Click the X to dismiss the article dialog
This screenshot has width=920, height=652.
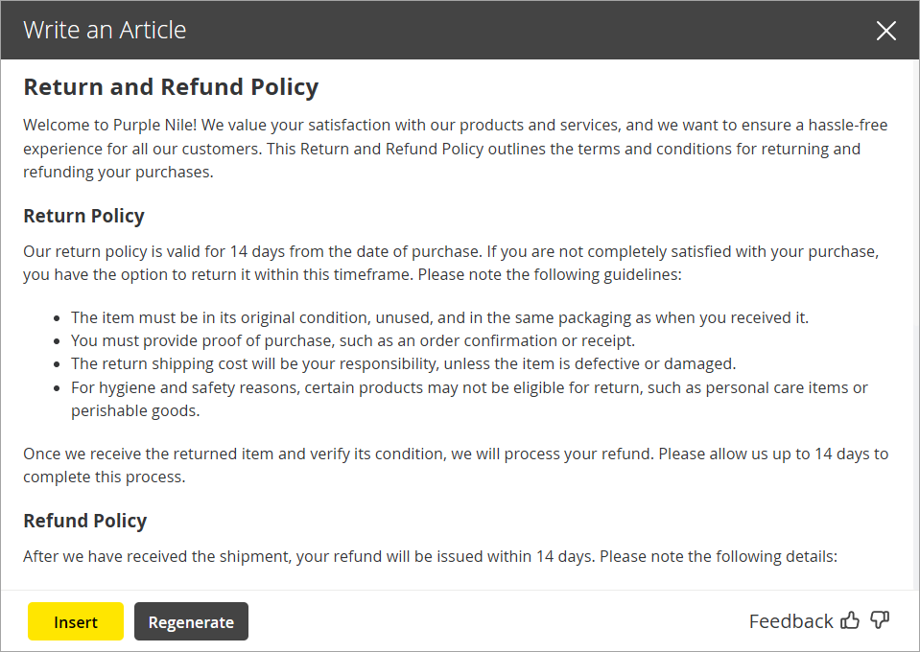point(885,30)
